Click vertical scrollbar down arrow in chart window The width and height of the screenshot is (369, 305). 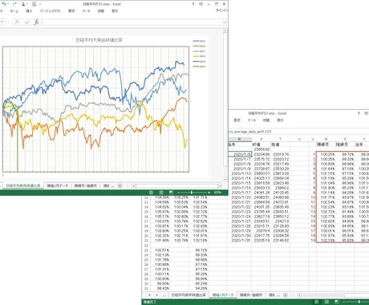click(225, 179)
